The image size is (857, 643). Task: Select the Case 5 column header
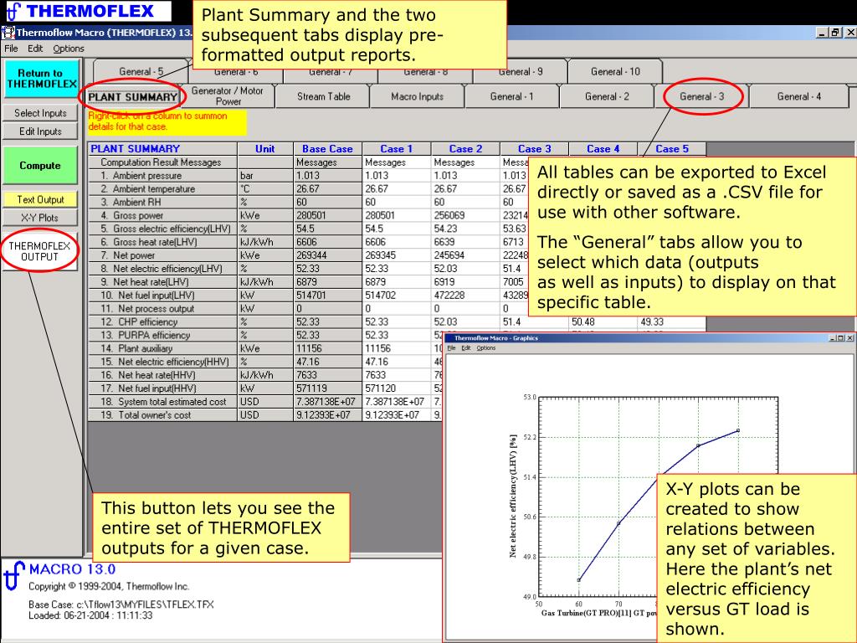click(x=672, y=149)
